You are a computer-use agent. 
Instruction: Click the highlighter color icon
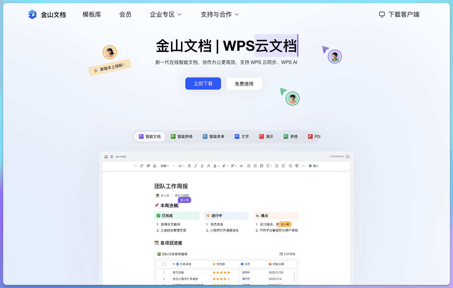[224, 166]
